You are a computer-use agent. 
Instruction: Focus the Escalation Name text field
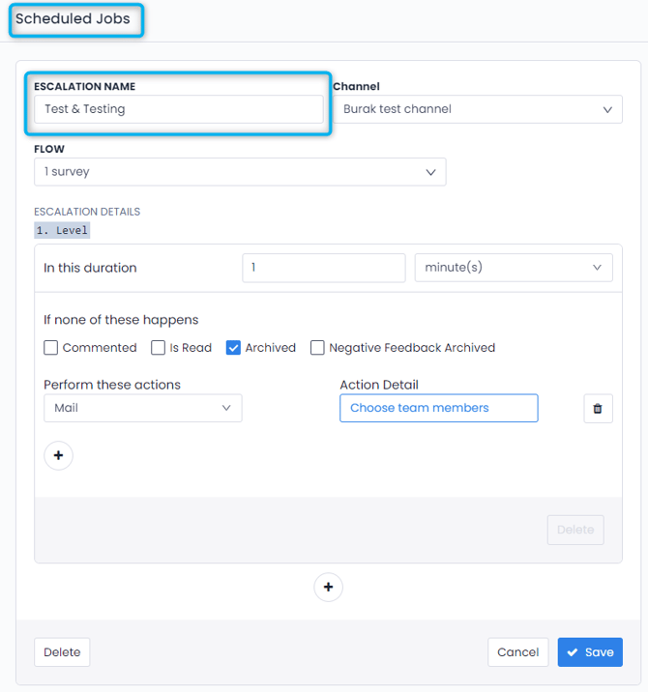(178, 109)
